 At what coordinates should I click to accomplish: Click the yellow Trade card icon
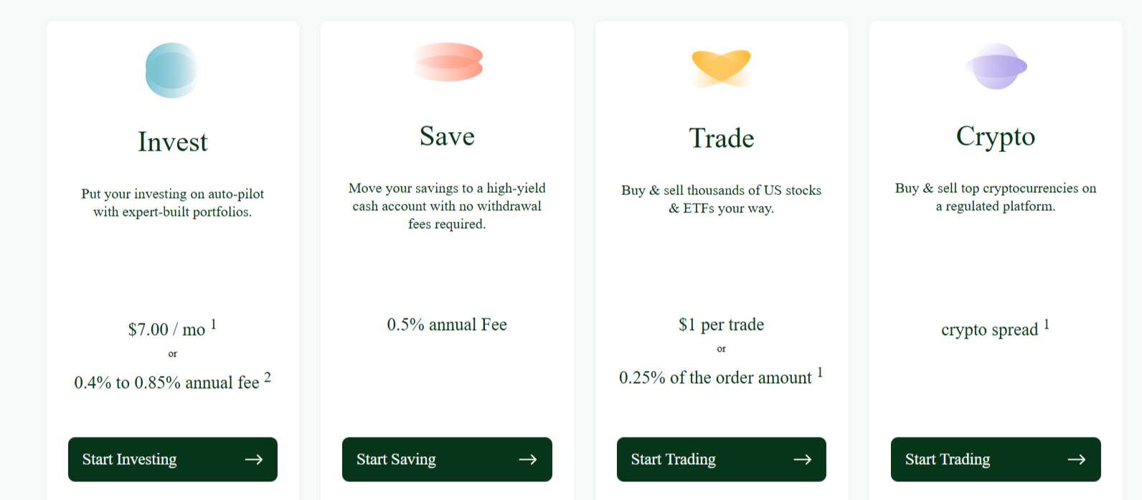pos(721,67)
